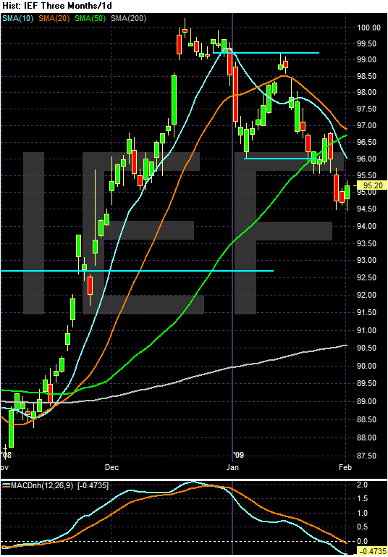Select the SMA(200) legend label
This screenshot has width=388, height=557.
point(129,19)
